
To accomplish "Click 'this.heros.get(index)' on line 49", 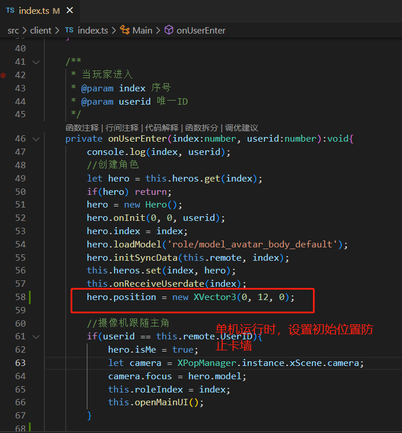I will click(x=201, y=179).
